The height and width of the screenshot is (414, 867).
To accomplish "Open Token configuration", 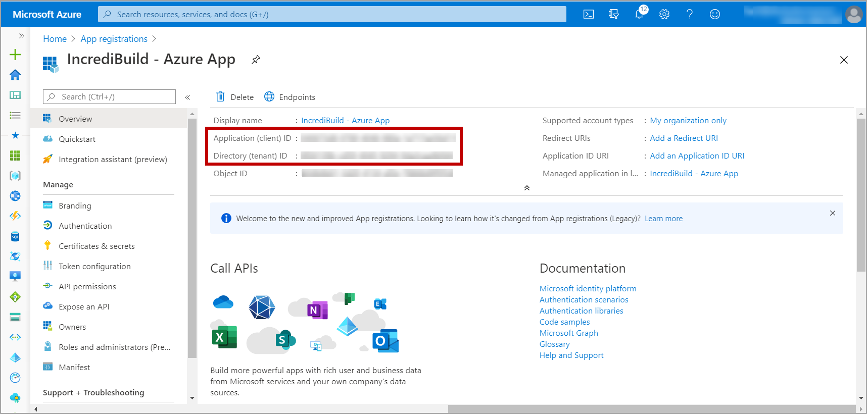I will (x=109, y=266).
